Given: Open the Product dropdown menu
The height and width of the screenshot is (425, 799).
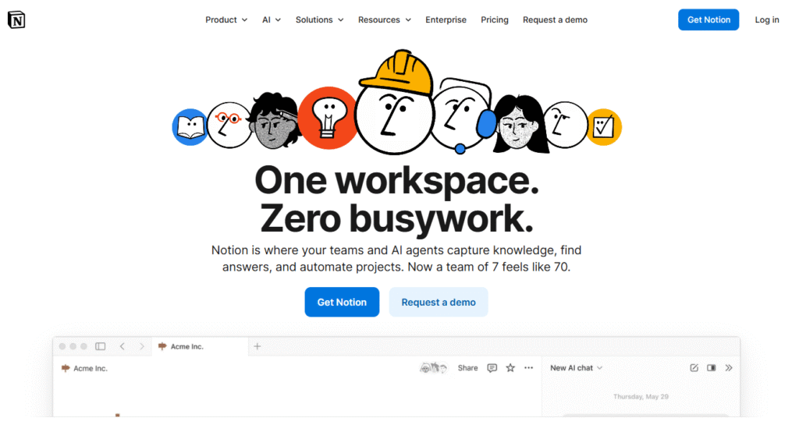Looking at the screenshot, I should 226,19.
